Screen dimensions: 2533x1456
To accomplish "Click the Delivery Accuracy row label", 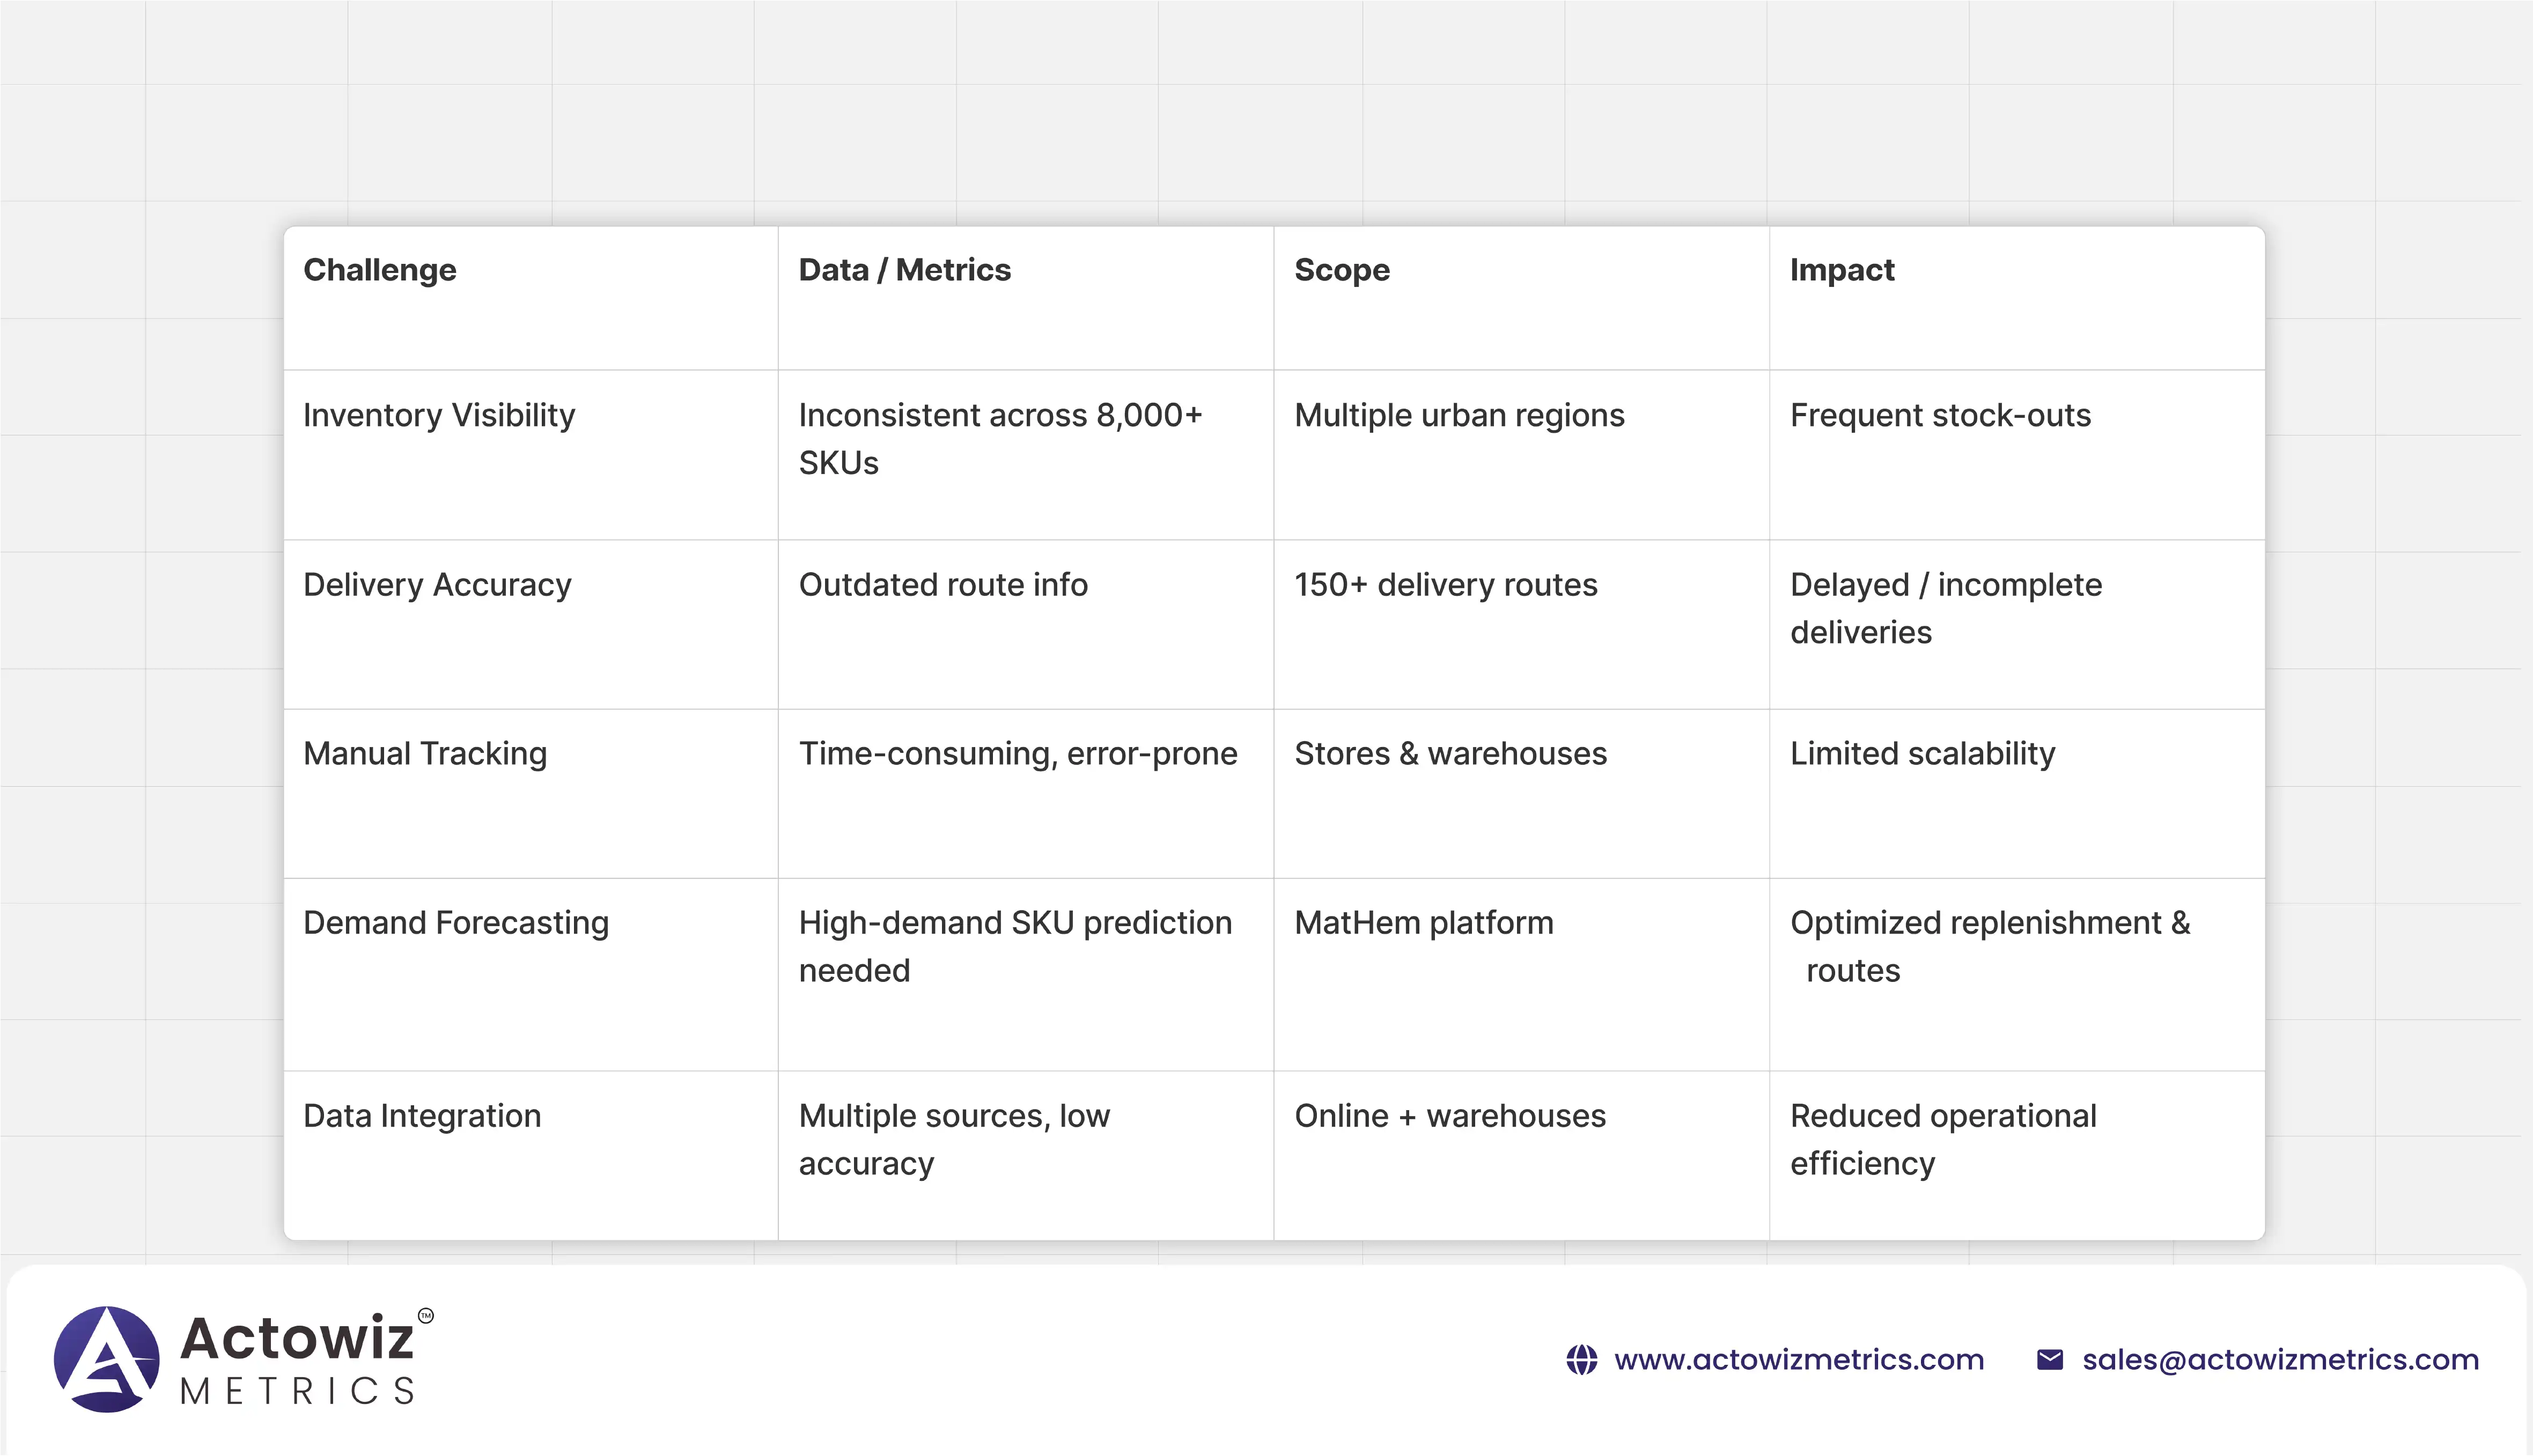I will tap(437, 584).
